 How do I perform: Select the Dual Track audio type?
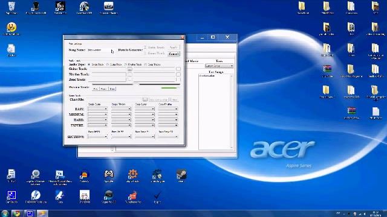pos(114,64)
